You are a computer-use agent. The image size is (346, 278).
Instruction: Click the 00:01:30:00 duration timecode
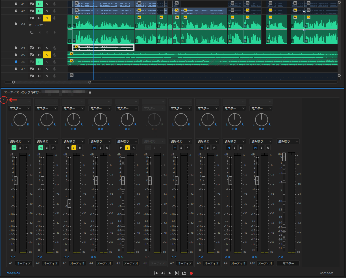[327, 273]
